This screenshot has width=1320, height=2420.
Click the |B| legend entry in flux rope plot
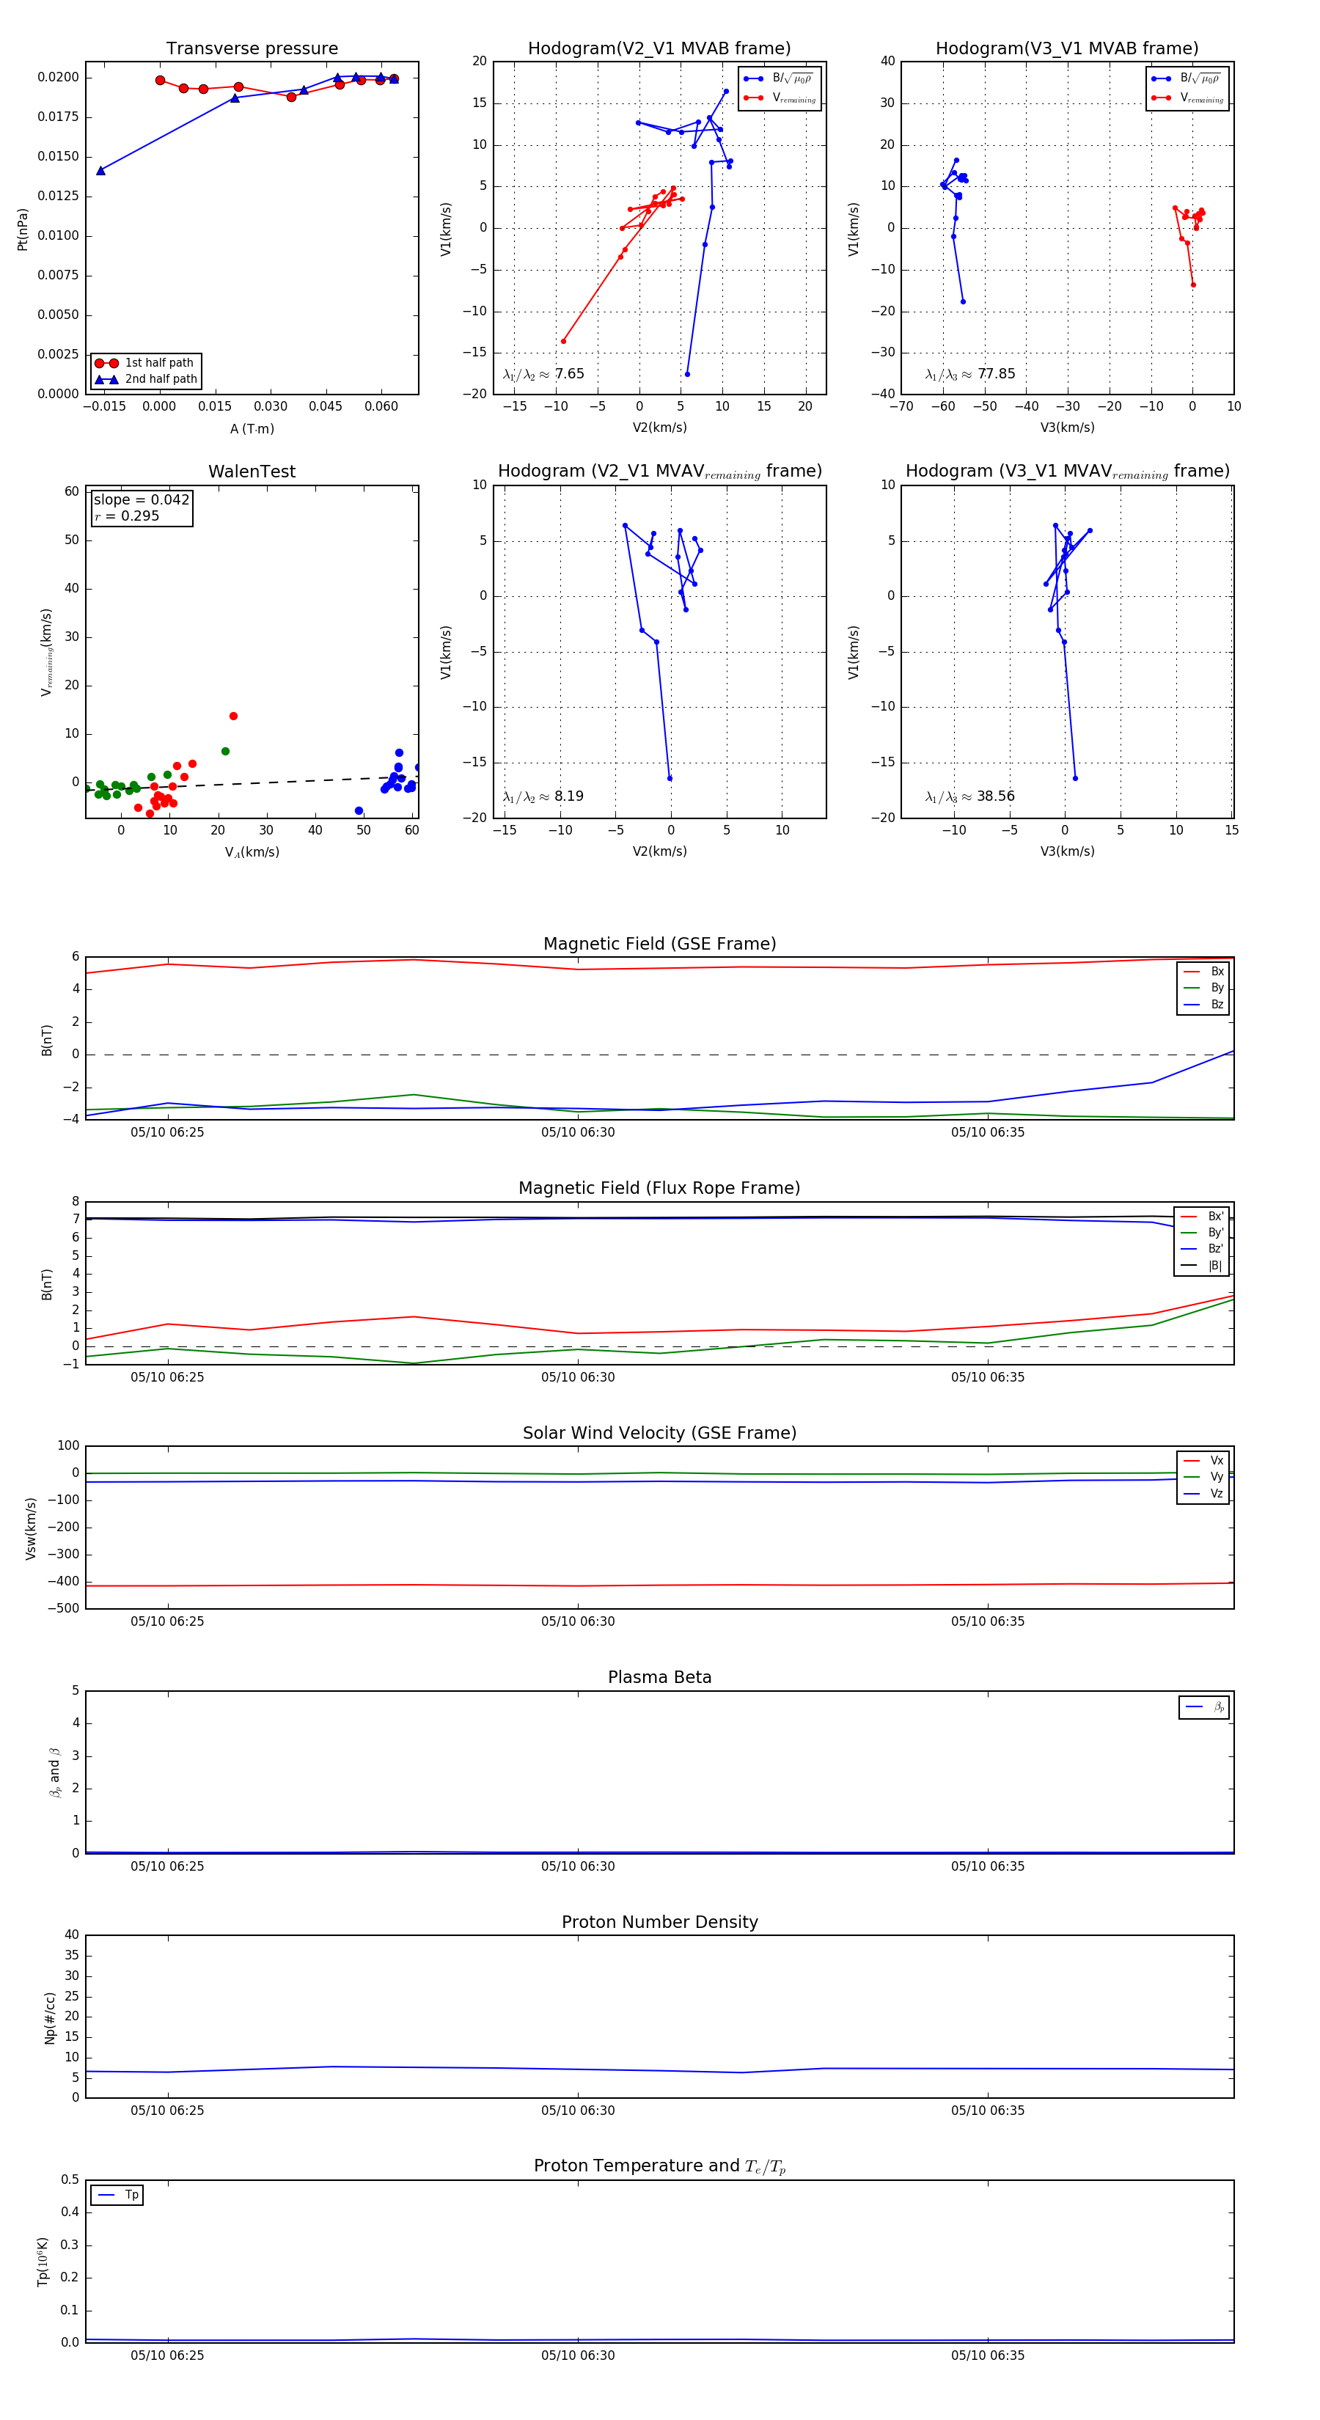[x=1202, y=1266]
